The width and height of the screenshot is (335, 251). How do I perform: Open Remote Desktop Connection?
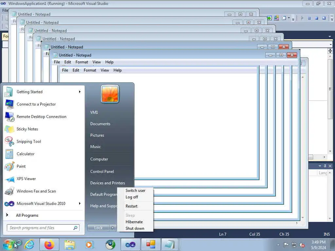point(44,117)
